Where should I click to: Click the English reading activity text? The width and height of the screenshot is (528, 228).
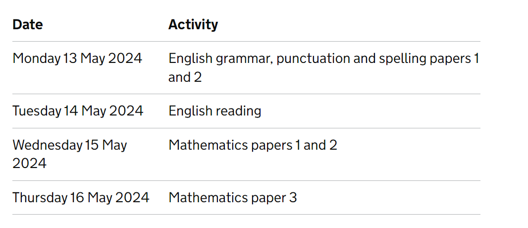coord(215,111)
